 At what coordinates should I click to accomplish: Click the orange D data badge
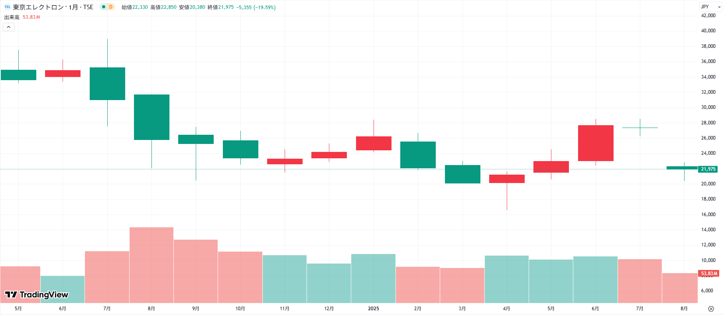pyautogui.click(x=111, y=7)
